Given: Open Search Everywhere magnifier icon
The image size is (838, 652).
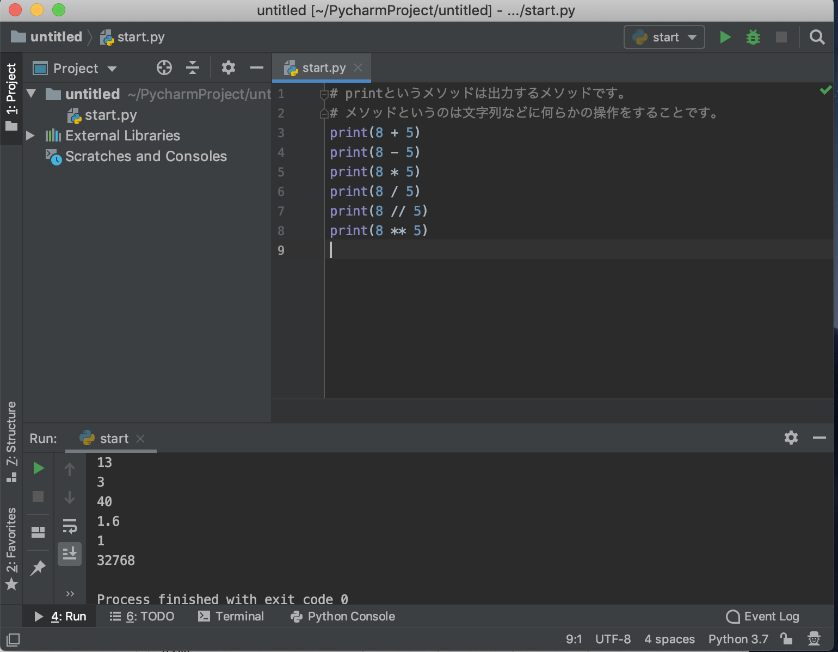Looking at the screenshot, I should pyautogui.click(x=817, y=37).
